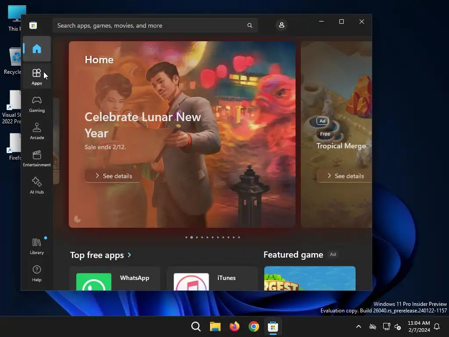Open the Library in sidebar

click(x=37, y=246)
